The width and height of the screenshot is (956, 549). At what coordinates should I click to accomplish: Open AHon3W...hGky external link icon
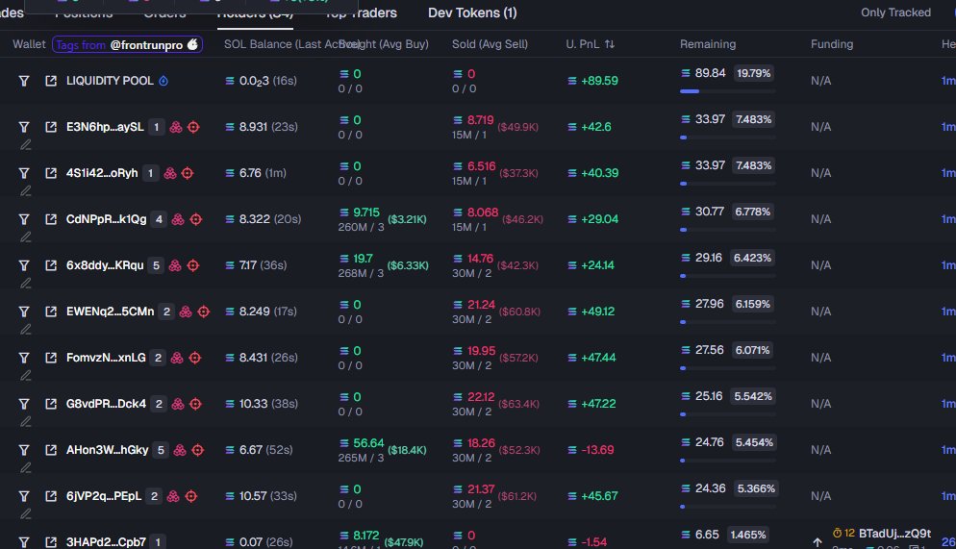click(x=51, y=450)
